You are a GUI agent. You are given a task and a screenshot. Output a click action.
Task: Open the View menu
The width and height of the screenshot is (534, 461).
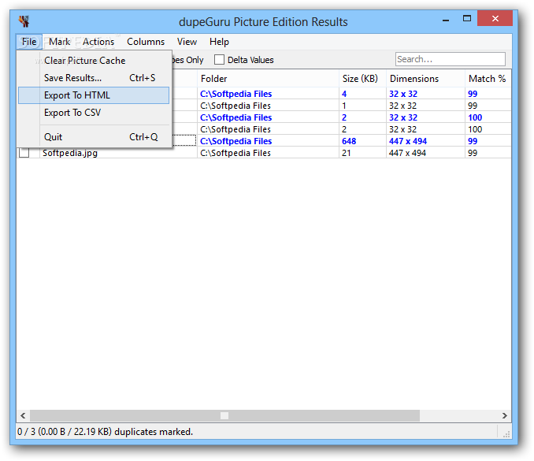187,42
